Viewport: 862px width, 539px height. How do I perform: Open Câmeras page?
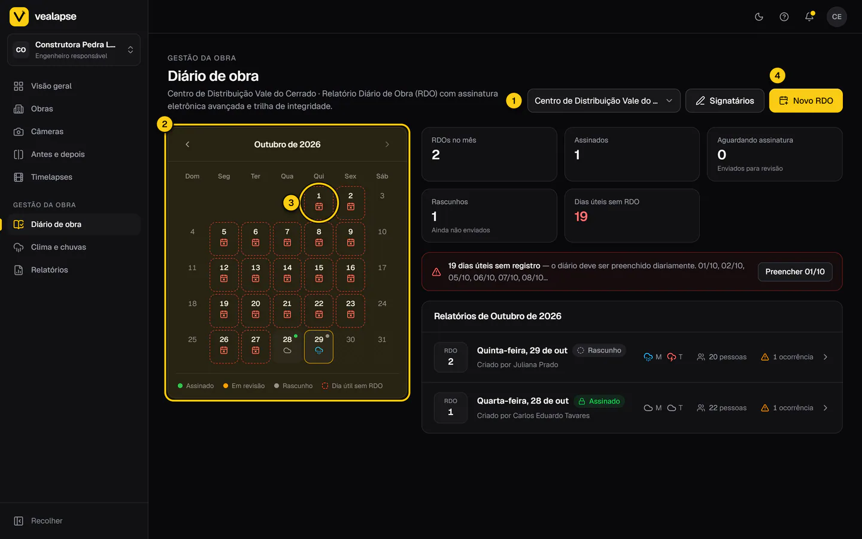74,132
